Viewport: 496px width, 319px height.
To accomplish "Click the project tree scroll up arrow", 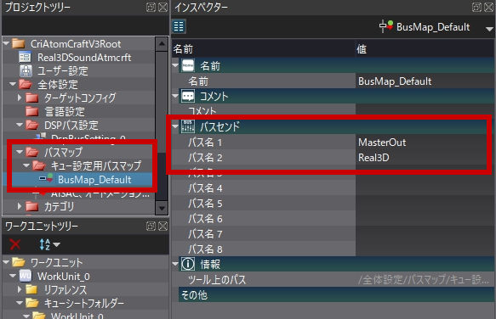I will tap(162, 44).
